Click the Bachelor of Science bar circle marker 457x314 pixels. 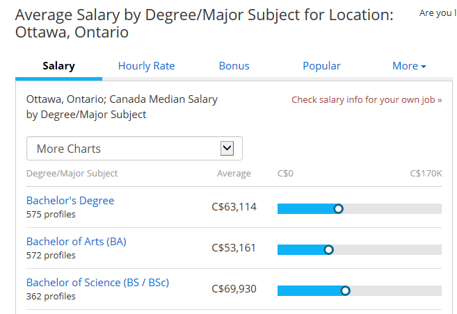(x=346, y=290)
